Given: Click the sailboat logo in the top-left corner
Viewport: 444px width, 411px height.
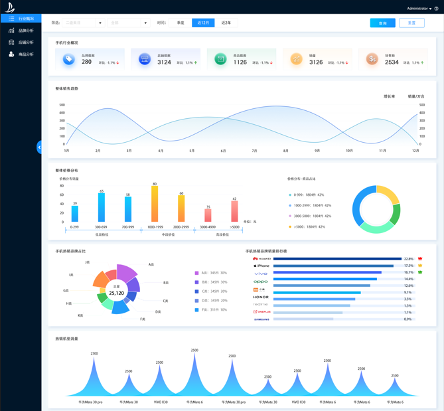Looking at the screenshot, I should point(10,7).
